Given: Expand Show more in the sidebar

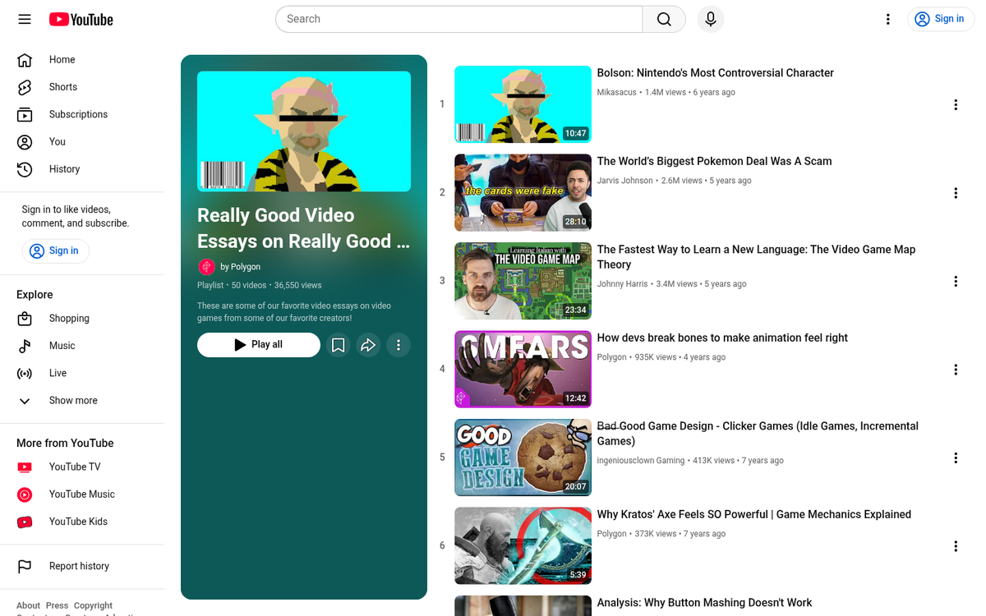Looking at the screenshot, I should pos(73,401).
